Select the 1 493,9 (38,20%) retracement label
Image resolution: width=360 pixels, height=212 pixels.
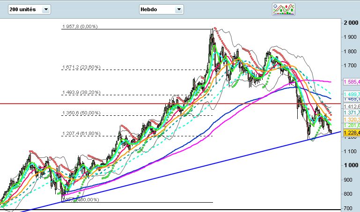[81, 92]
